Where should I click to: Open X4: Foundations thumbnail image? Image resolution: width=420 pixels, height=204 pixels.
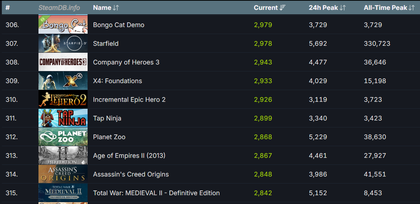(63, 81)
